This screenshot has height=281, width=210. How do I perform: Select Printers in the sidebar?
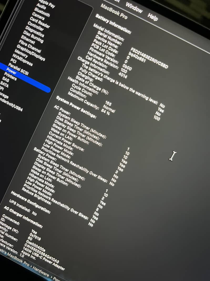coord(10,76)
